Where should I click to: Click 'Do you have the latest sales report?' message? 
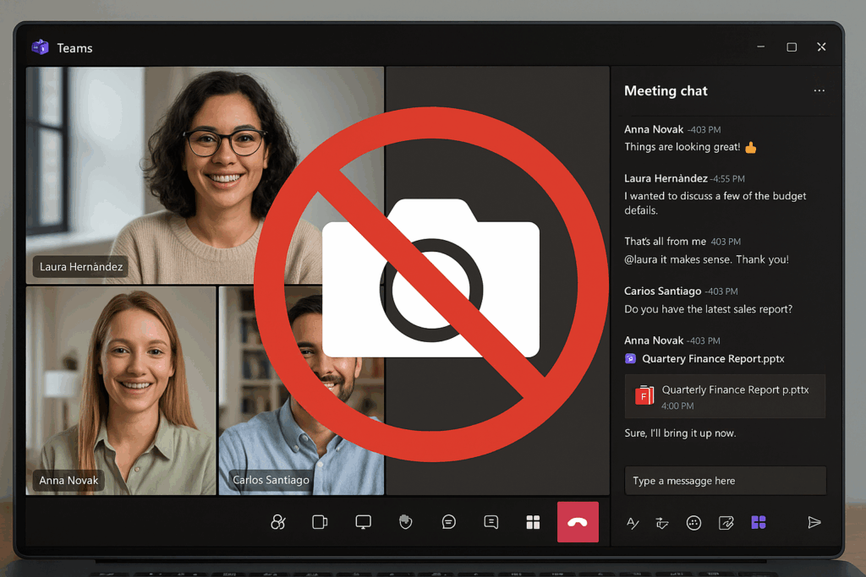click(708, 309)
